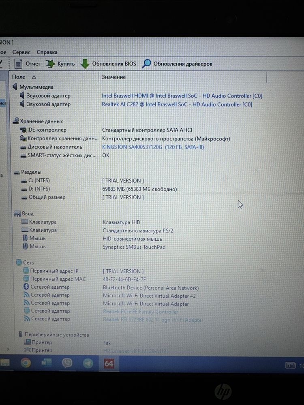Click the Контроллер хранения данных row icon

click(x=23, y=138)
